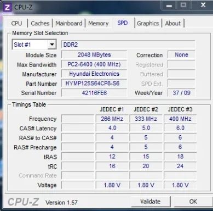Switch to the CPU tab

[16, 23]
